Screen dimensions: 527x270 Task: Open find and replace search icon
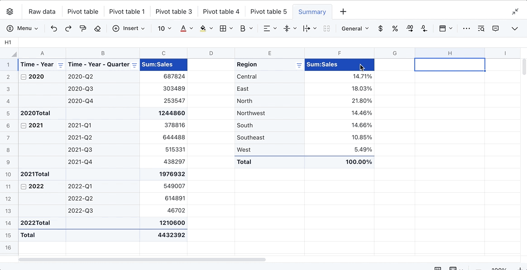481,28
